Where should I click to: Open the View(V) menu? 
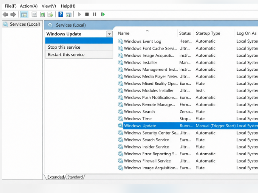(x=49, y=6)
